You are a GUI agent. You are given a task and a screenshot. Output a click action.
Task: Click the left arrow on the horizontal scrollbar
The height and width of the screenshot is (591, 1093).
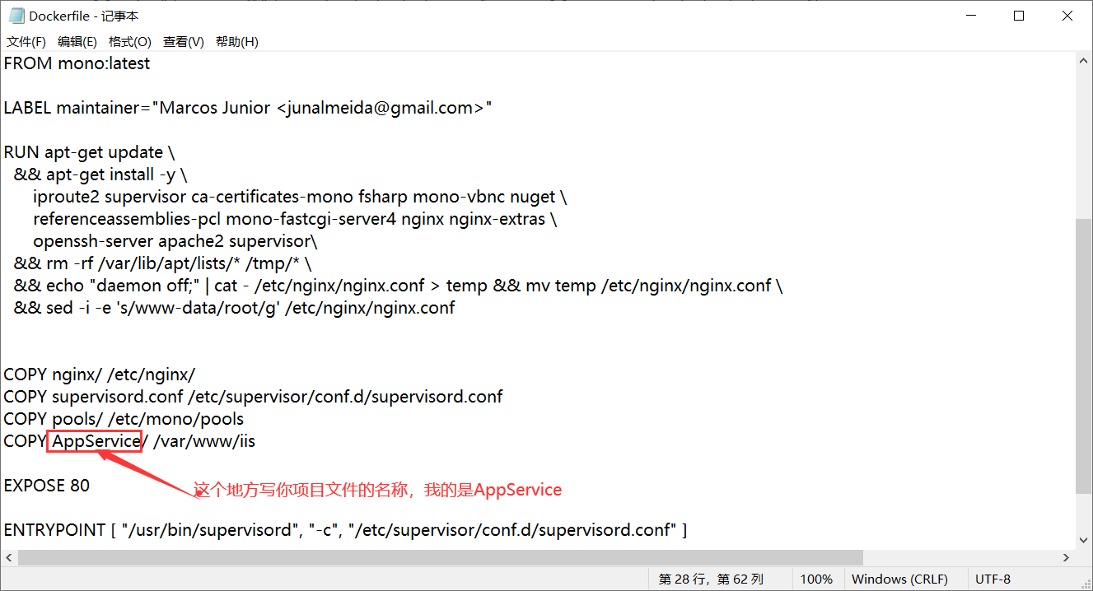8,557
